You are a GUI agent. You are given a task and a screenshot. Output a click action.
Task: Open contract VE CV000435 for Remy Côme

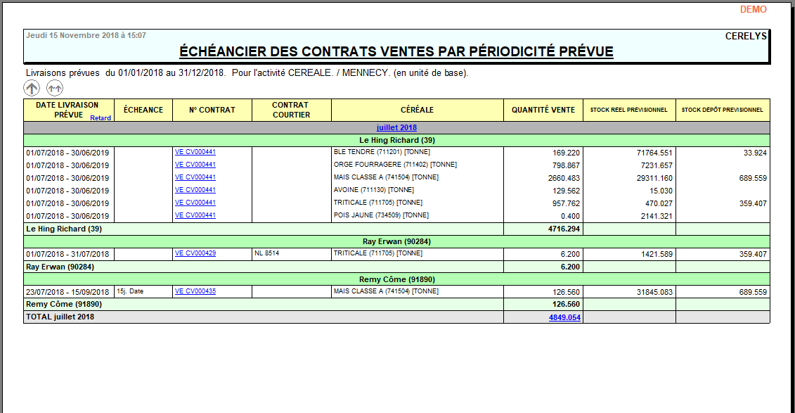193,291
